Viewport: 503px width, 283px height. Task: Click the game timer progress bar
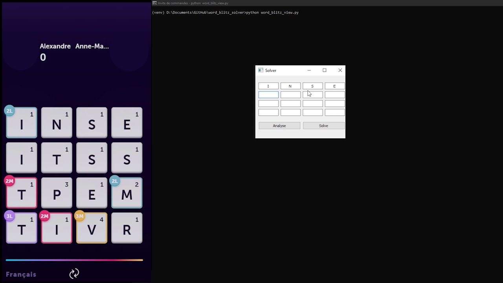pos(74,260)
